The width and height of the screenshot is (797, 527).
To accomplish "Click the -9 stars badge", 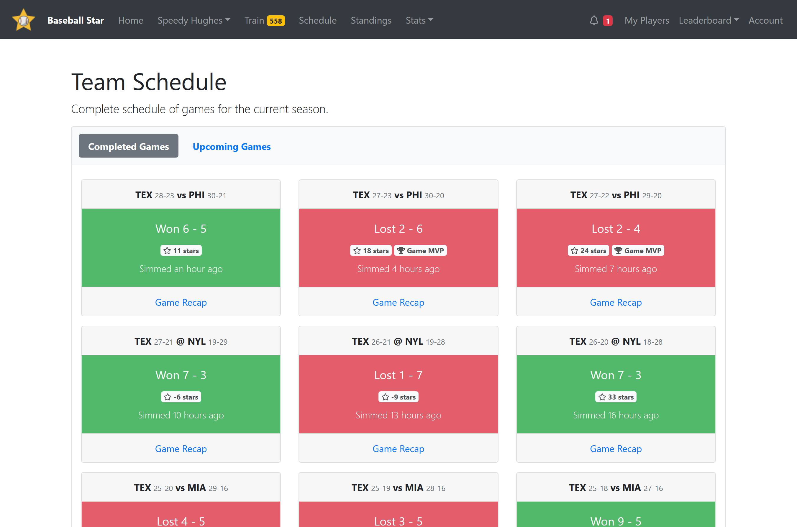I will (398, 397).
